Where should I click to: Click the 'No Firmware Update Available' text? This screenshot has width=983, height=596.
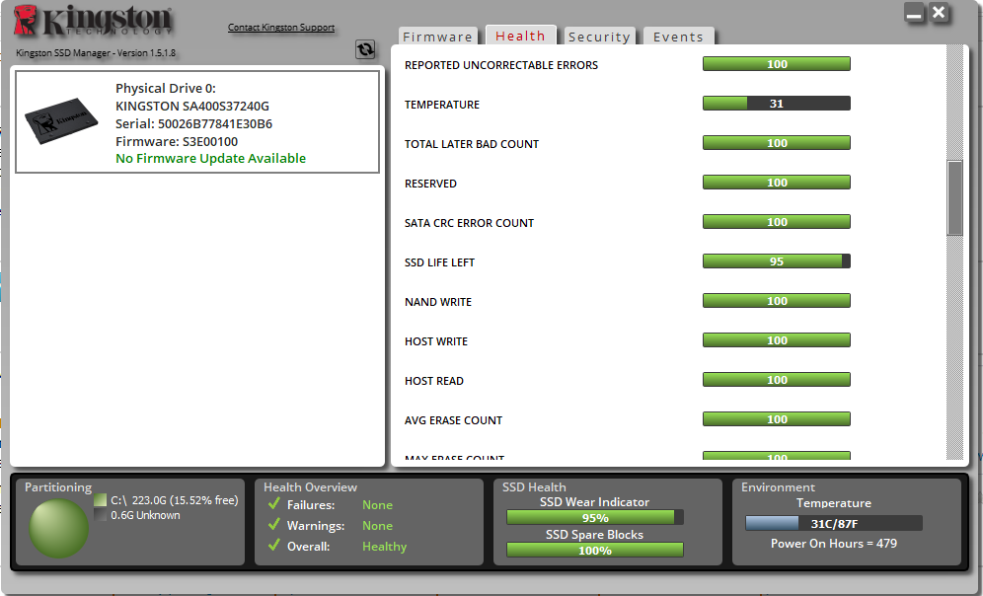click(210, 158)
